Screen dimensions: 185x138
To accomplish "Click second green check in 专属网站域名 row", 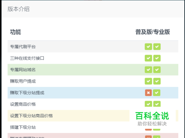I will pos(157,70).
